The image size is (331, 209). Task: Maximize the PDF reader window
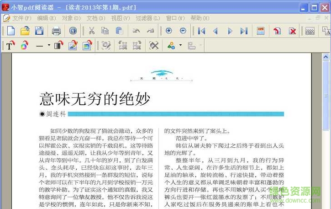(x=314, y=8)
